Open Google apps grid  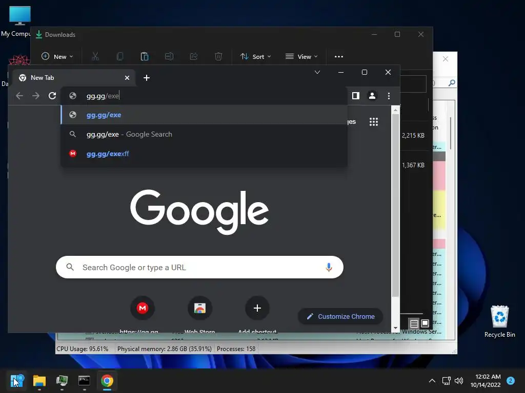[374, 122]
